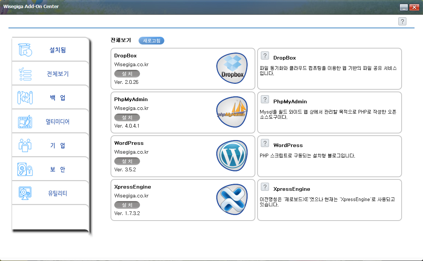Image resolution: width=423 pixels, height=261 pixels.
Task: Click the question mark icon beside PhpMyAdmin description
Action: [x=265, y=99]
